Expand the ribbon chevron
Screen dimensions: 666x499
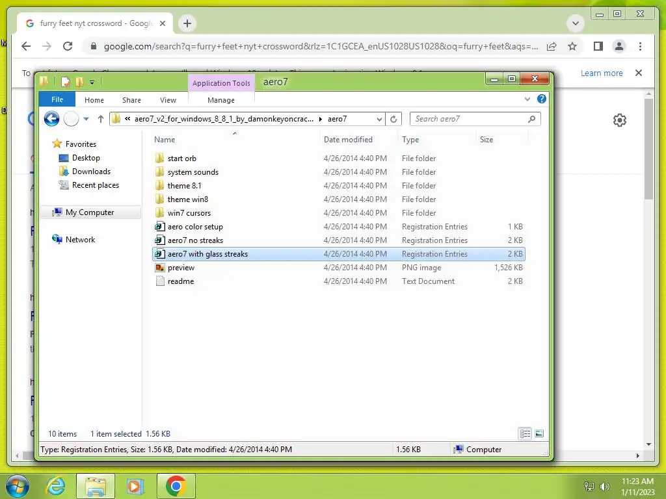[x=527, y=99]
